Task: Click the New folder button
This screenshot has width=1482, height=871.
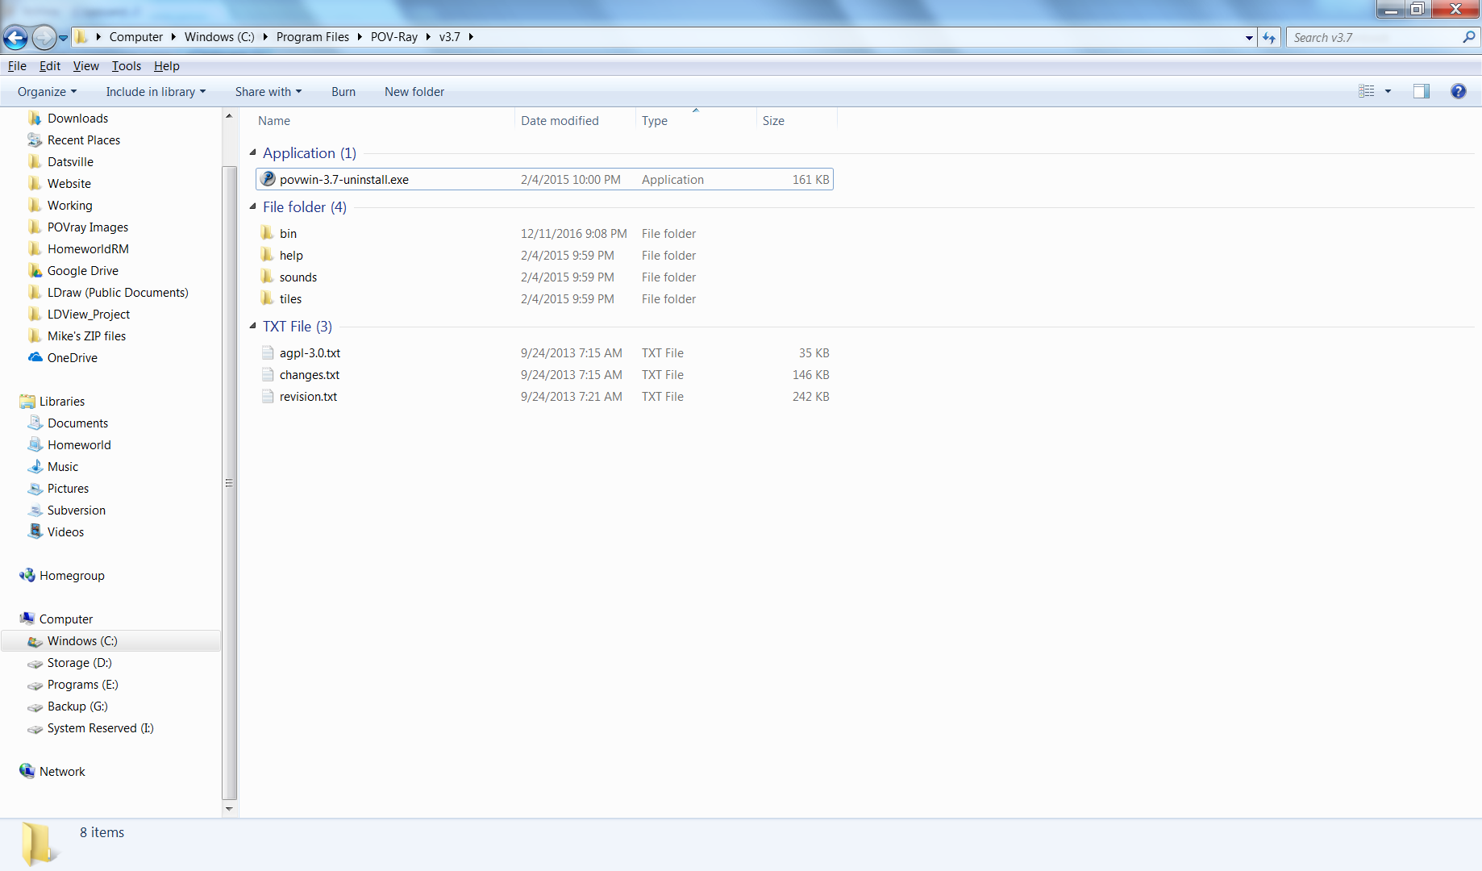Action: [414, 91]
